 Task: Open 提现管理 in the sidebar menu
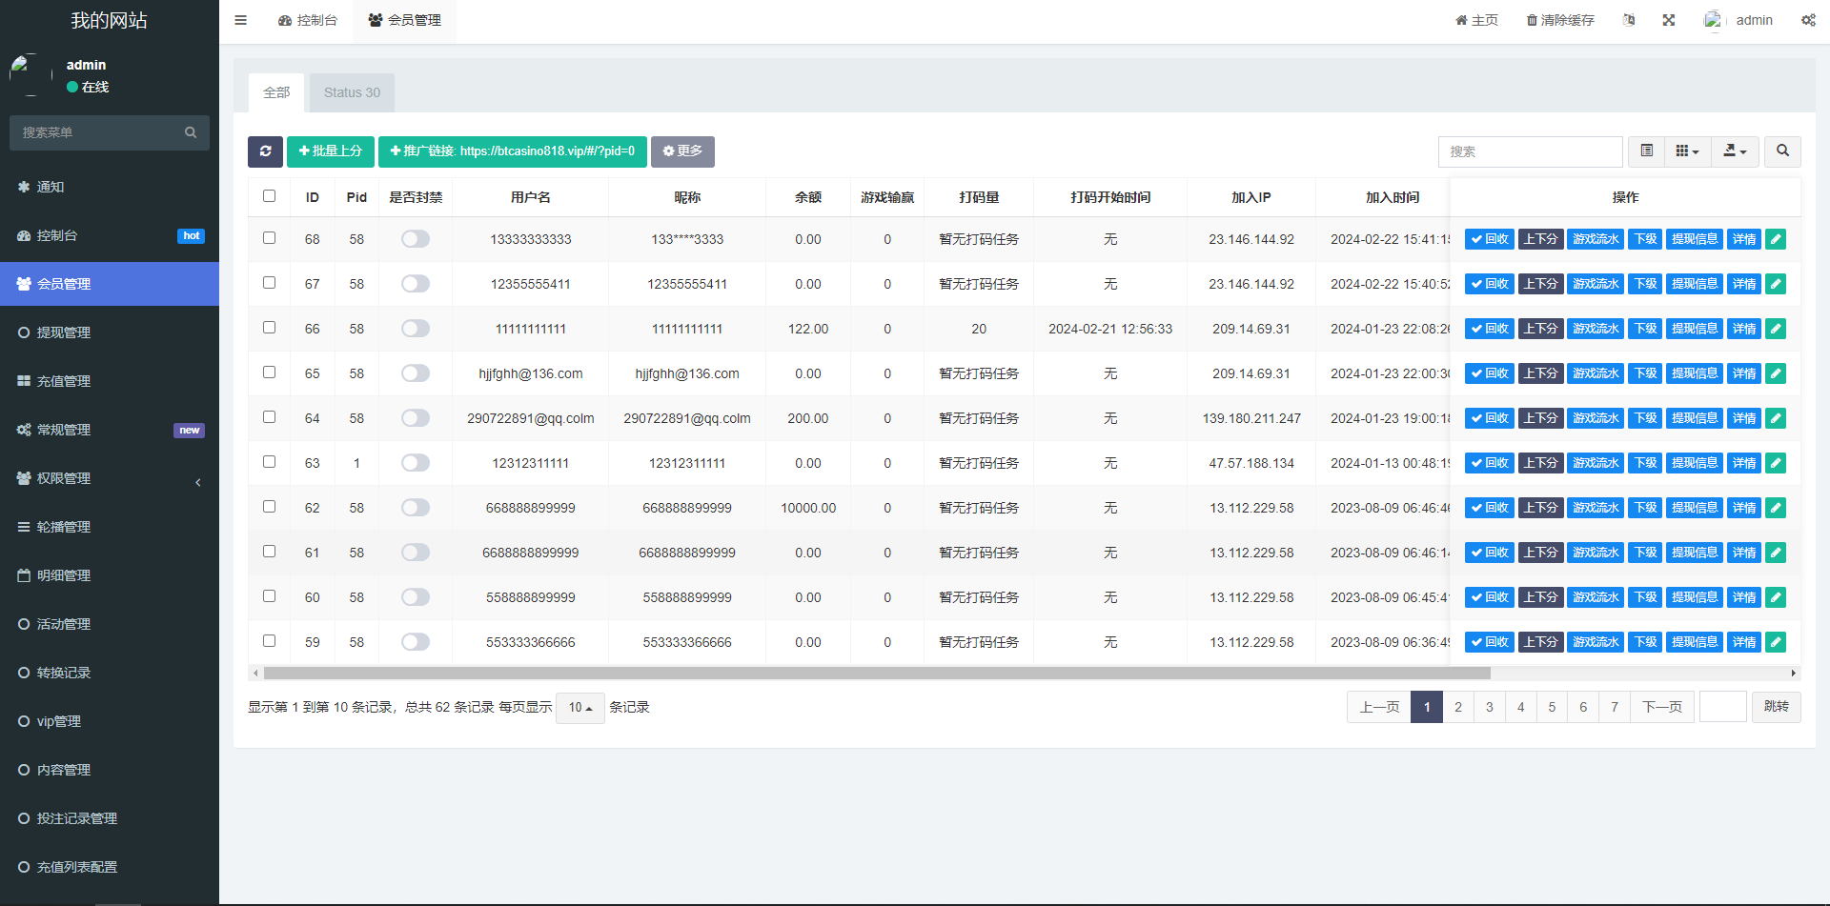click(64, 332)
